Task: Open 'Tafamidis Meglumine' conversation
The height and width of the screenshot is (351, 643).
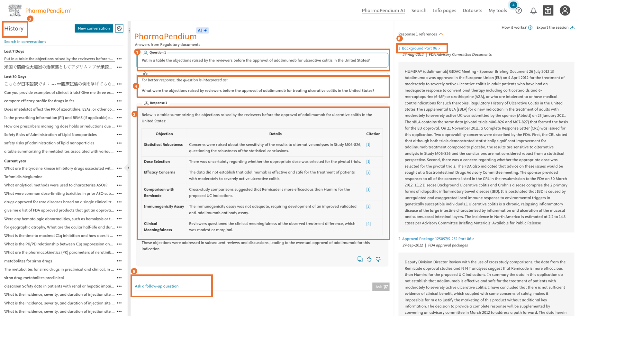Action: 23,177
